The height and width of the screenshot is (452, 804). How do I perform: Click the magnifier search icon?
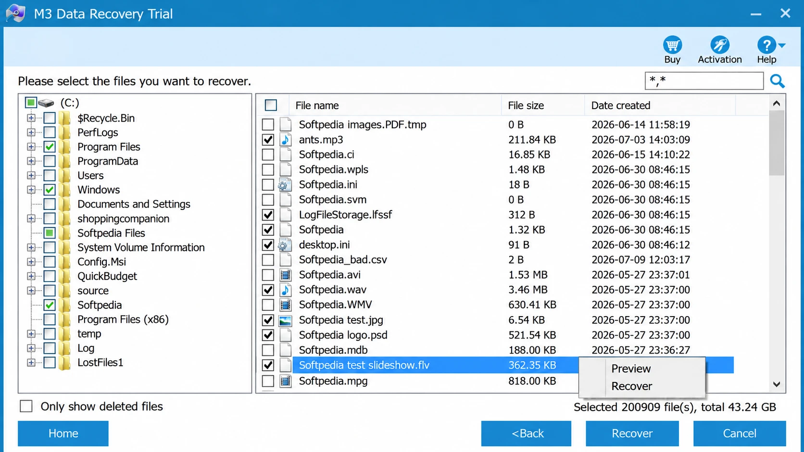click(777, 81)
